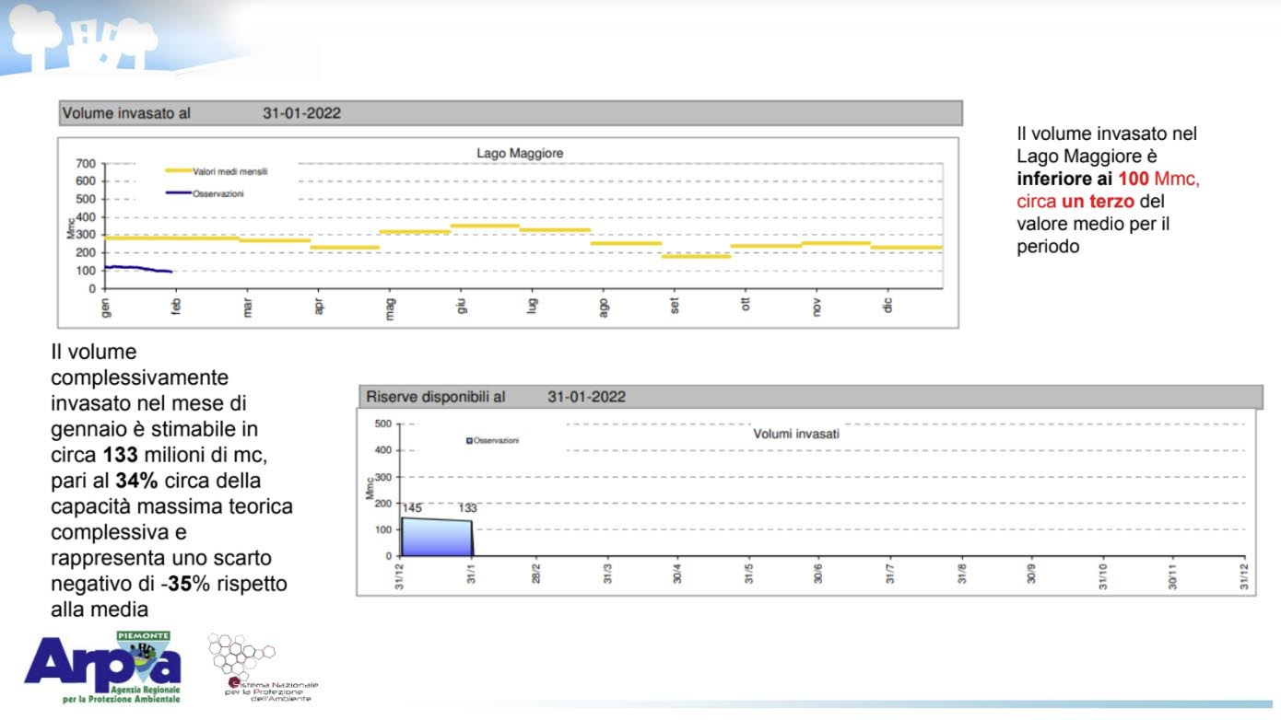Select the dark blue Osservazioni legend line

(178, 193)
